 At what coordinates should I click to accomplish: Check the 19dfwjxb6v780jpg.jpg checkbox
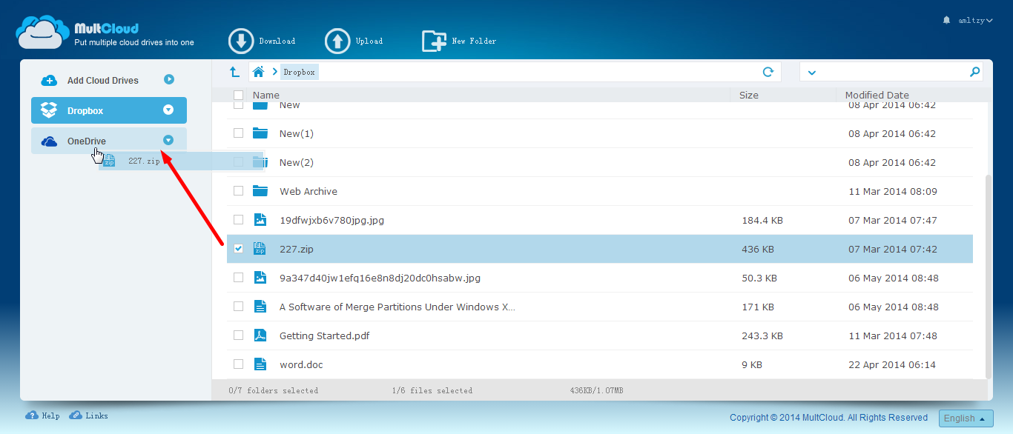(x=238, y=220)
